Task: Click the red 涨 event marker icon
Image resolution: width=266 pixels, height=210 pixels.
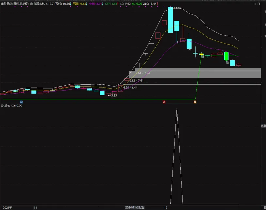Action: (164, 102)
